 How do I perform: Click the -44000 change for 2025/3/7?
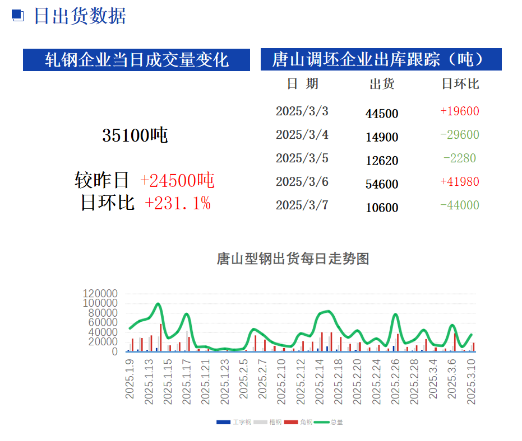460,205
